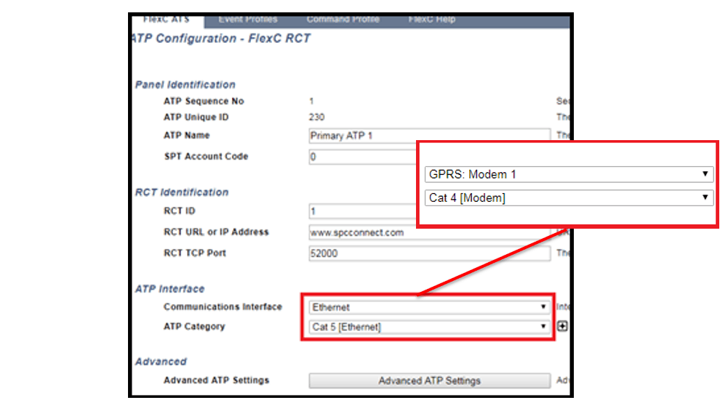Click the Communications Interface label text
Screen dimensions: 728x416
223,307
